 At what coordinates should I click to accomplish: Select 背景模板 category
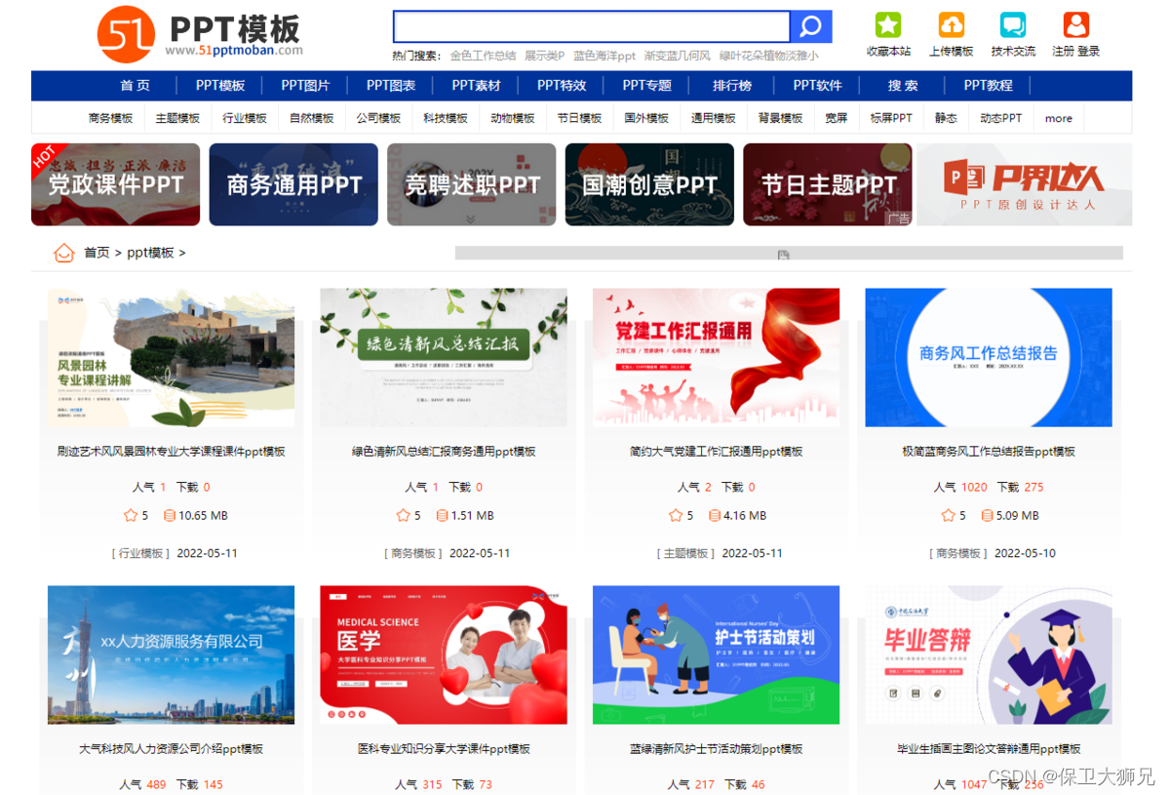click(x=781, y=118)
